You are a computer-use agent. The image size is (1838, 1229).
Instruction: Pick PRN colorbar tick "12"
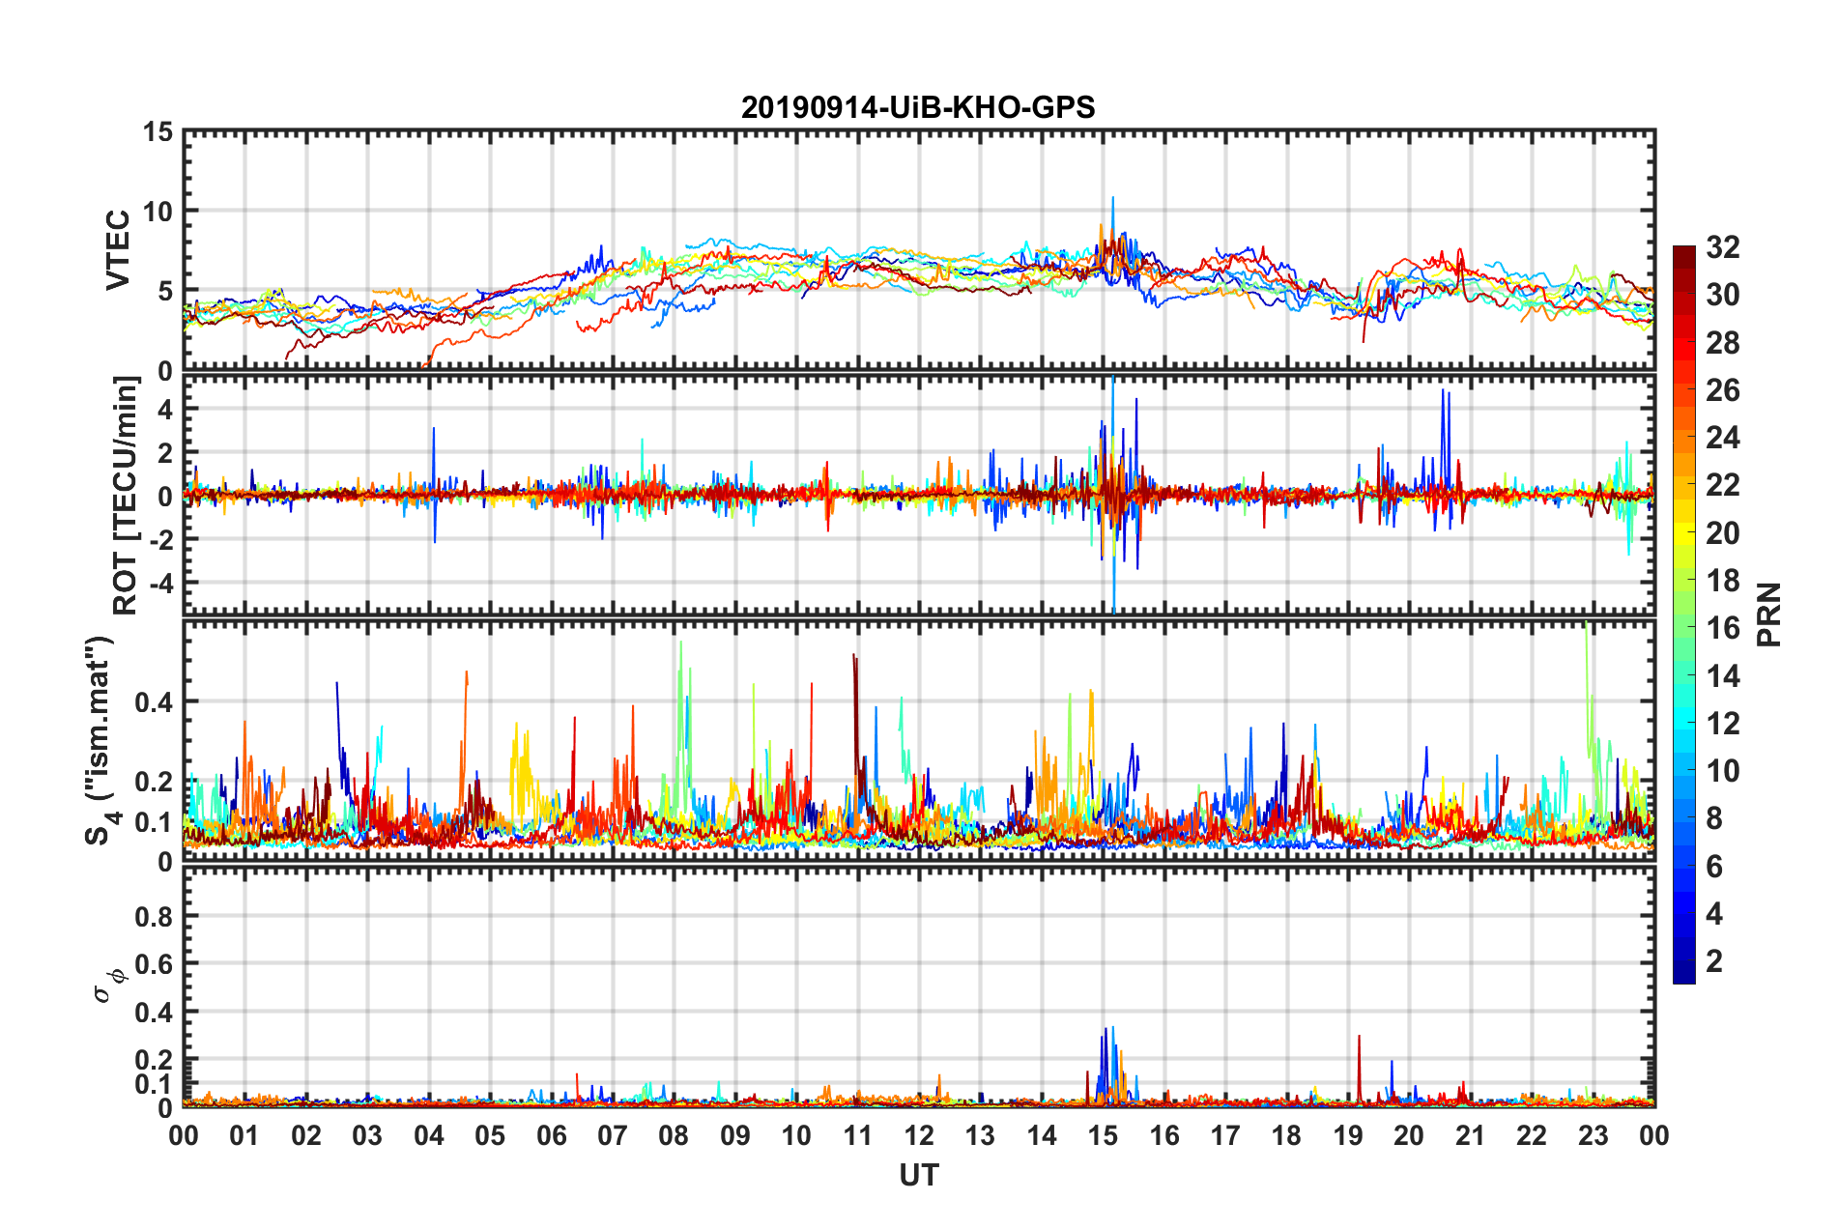(x=1722, y=724)
